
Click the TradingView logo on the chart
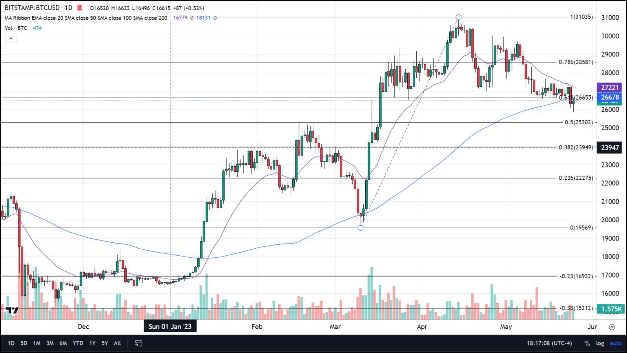tap(12, 310)
